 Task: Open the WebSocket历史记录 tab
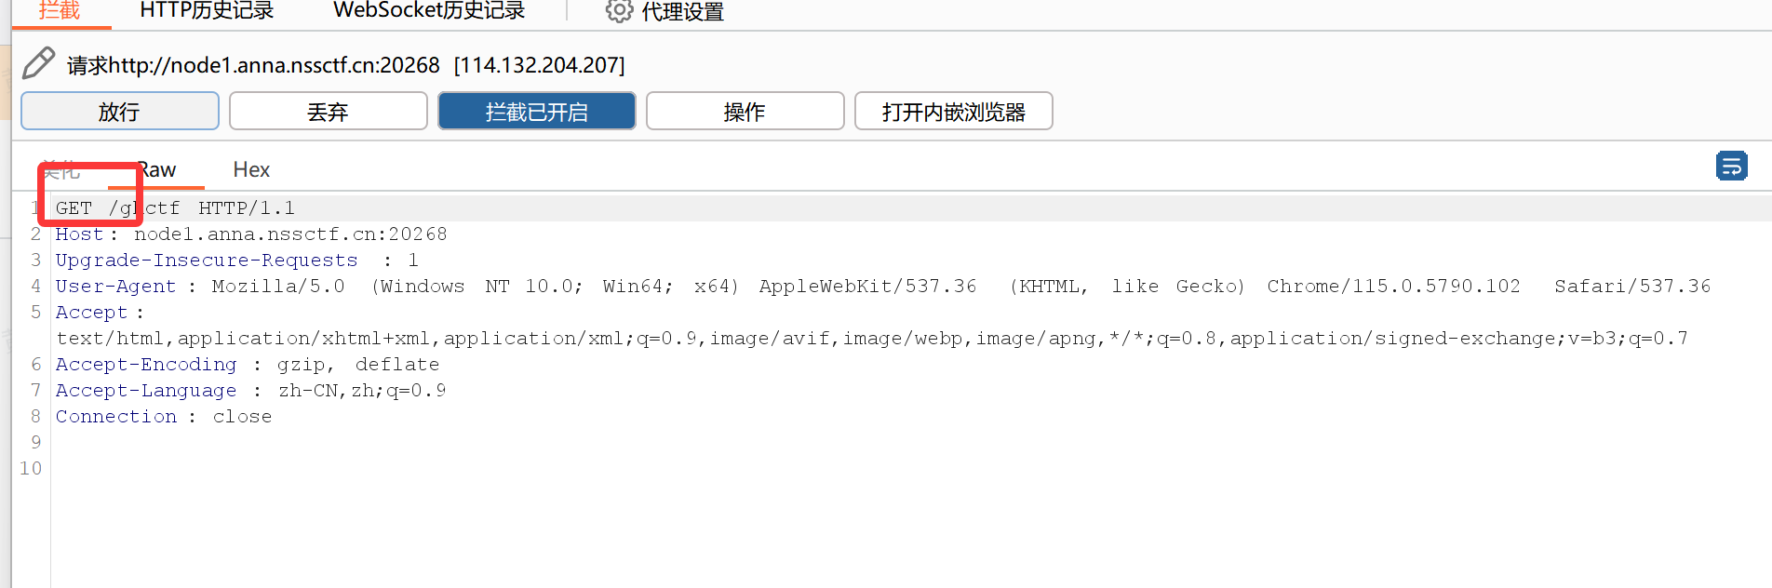429,11
